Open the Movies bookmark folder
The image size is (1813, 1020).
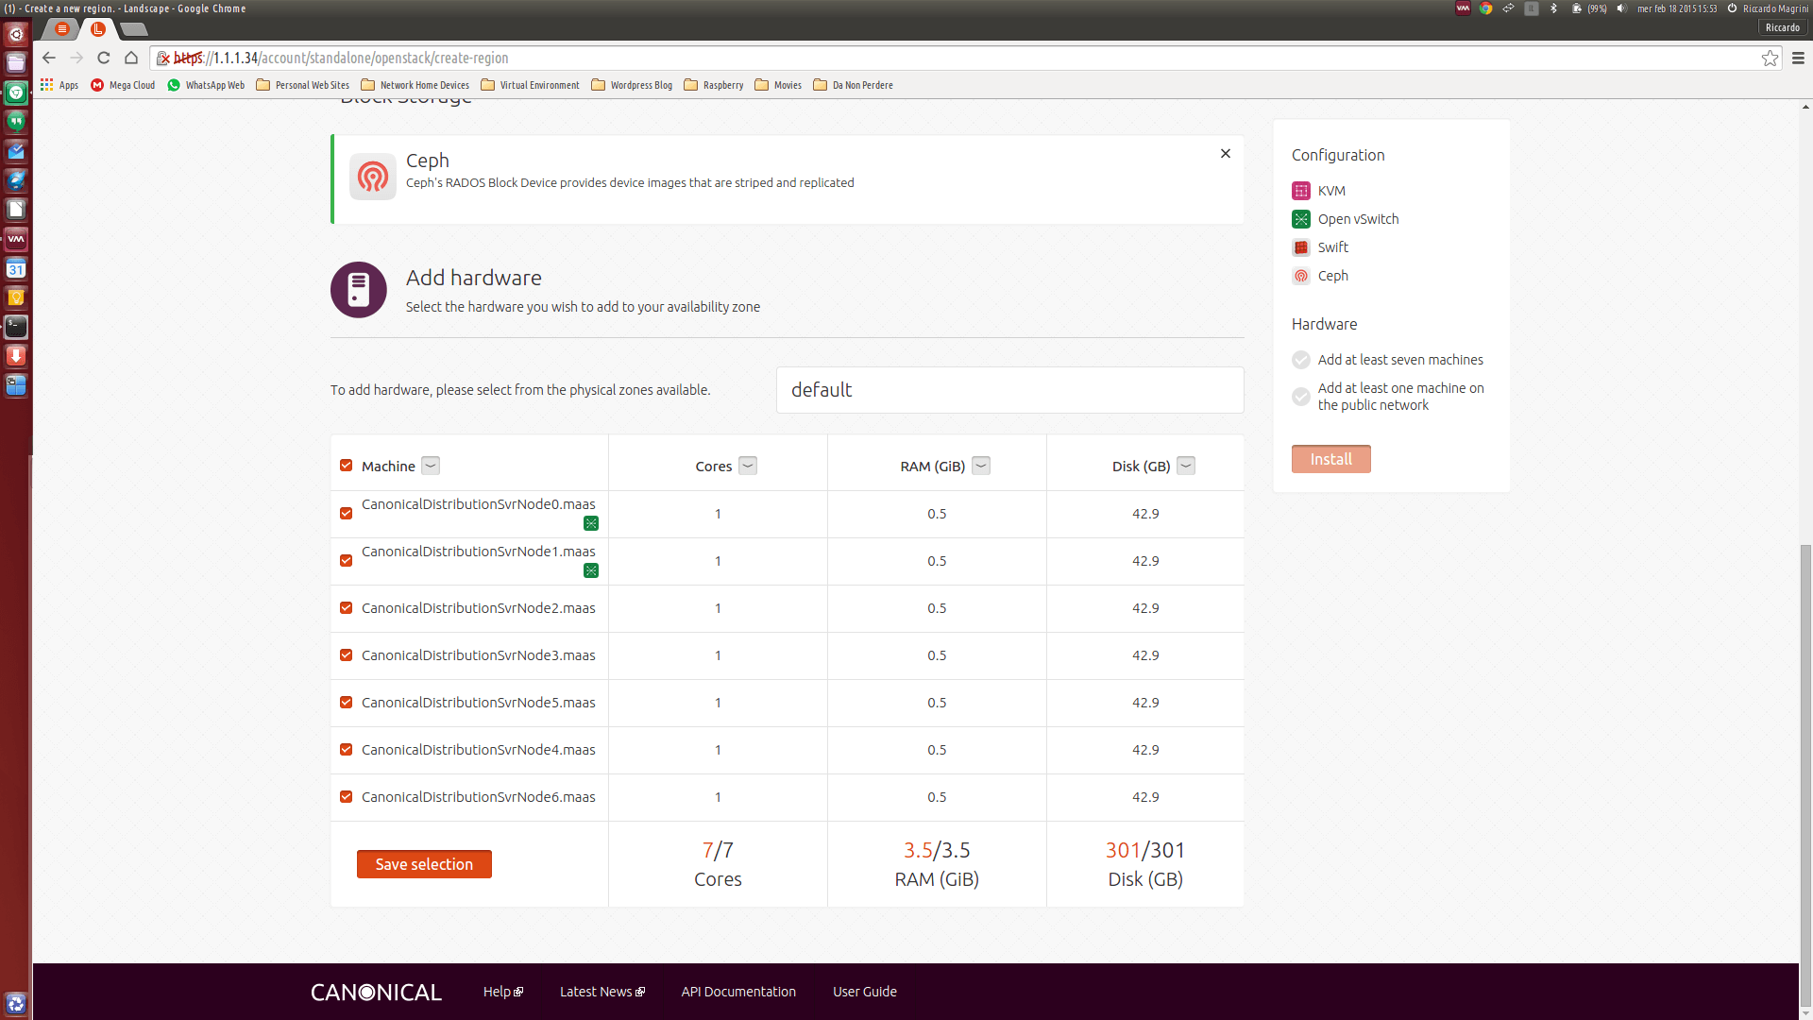[778, 85]
